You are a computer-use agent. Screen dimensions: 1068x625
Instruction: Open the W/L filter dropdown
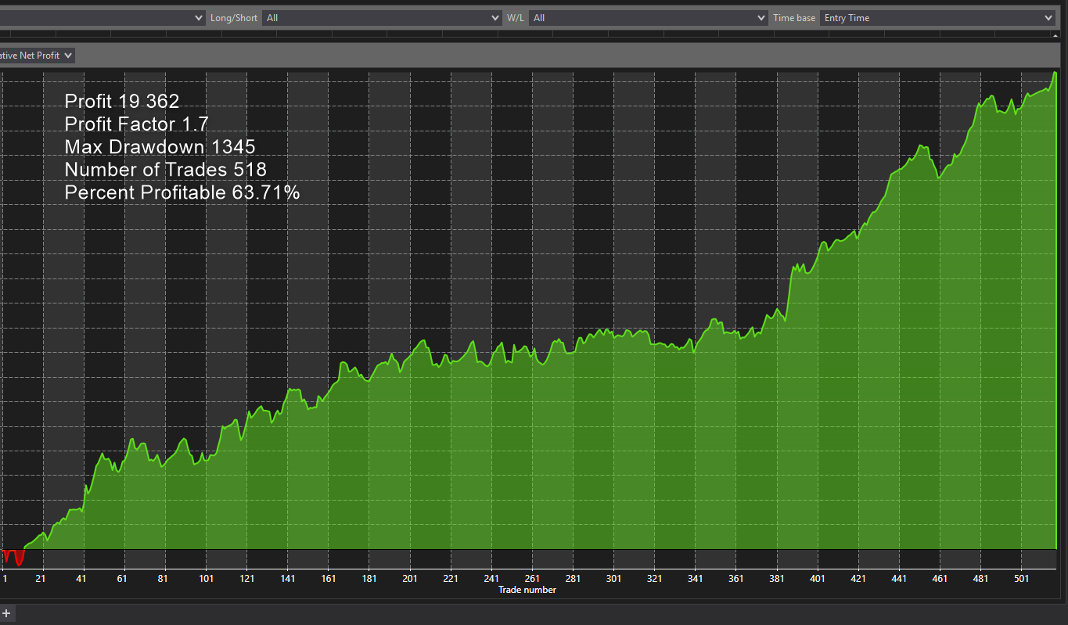tap(649, 18)
